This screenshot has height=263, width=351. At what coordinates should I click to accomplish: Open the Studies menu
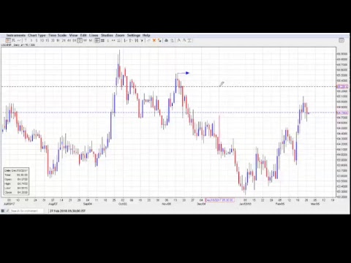click(x=107, y=35)
